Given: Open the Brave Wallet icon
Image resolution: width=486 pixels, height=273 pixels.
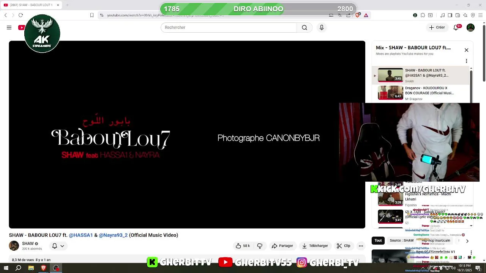Looking at the screenshot, I should click(458, 15).
